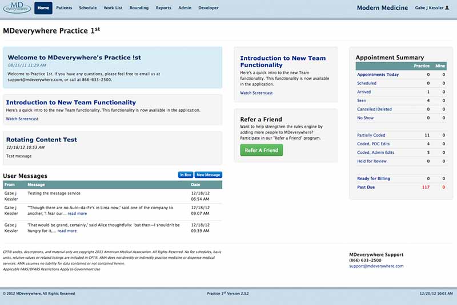Go to the Patients menu

(64, 8)
